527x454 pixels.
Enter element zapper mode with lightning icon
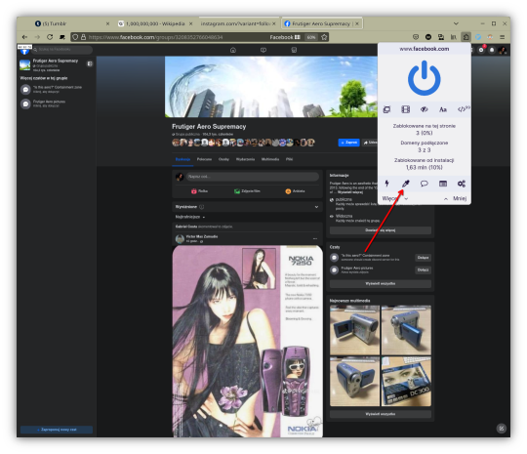[x=386, y=184]
